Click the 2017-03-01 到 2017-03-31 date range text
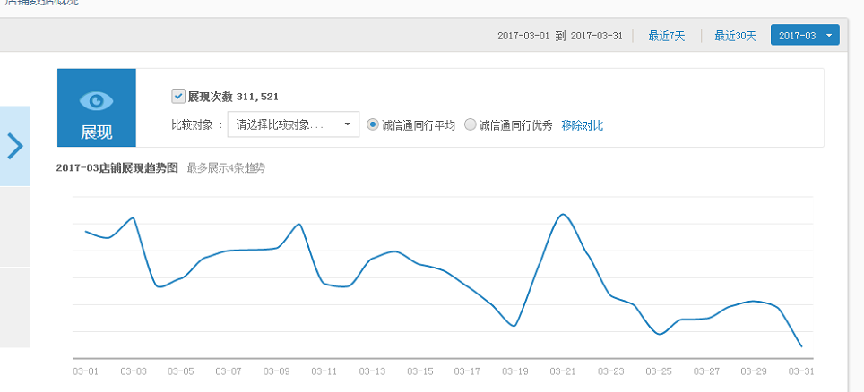Image resolution: width=864 pixels, height=392 pixels. pos(559,36)
